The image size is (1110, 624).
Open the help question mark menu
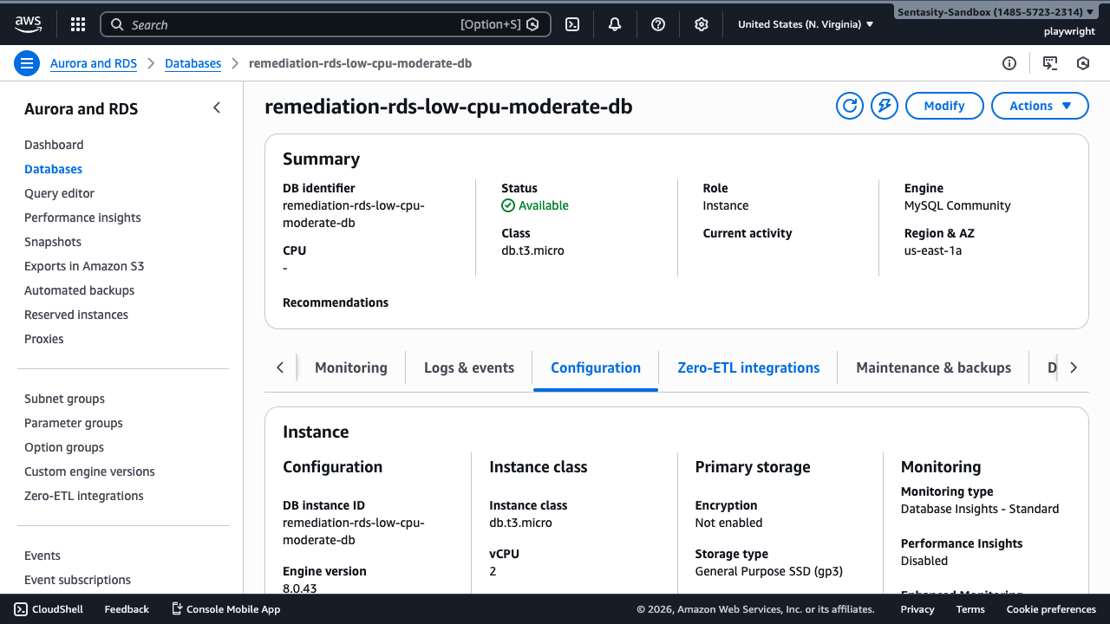658,24
